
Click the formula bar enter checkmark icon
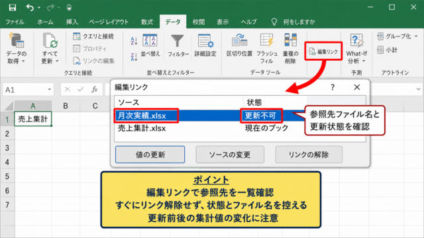81,90
